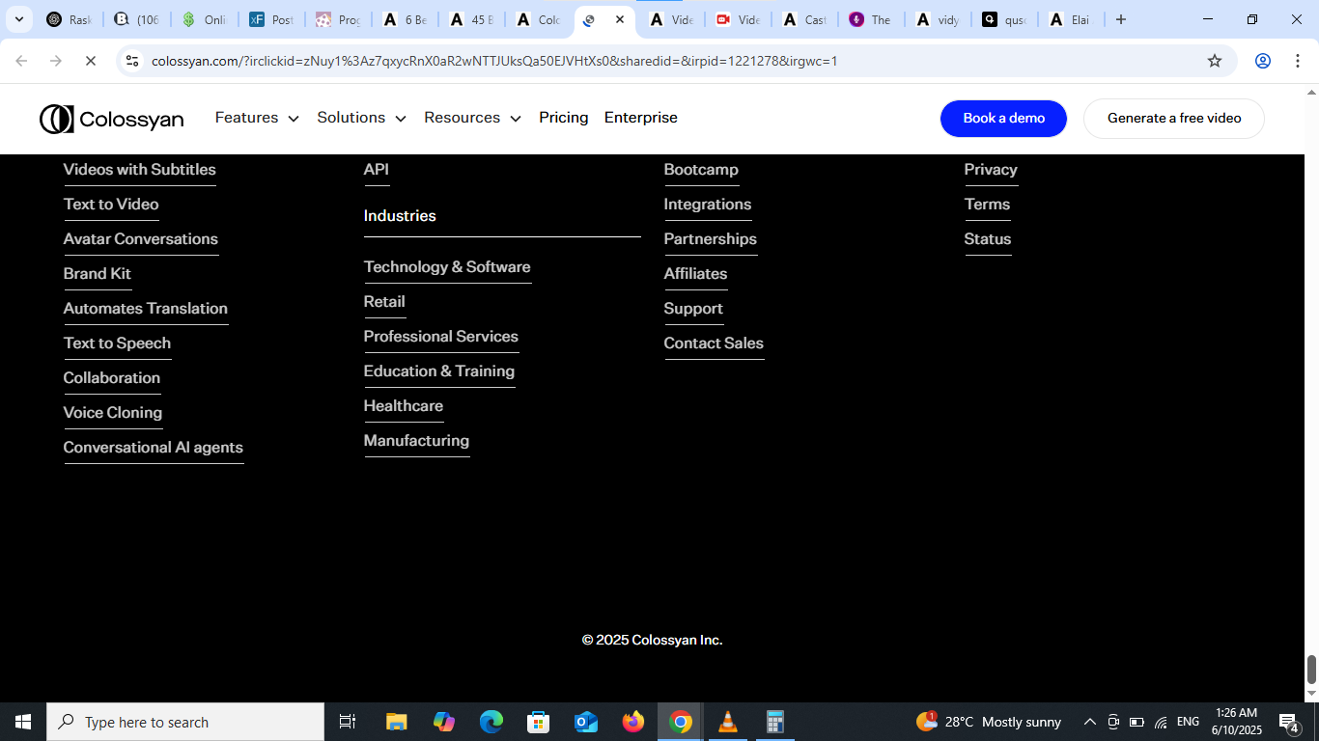Open Chrome three-dot menu

point(1296,61)
